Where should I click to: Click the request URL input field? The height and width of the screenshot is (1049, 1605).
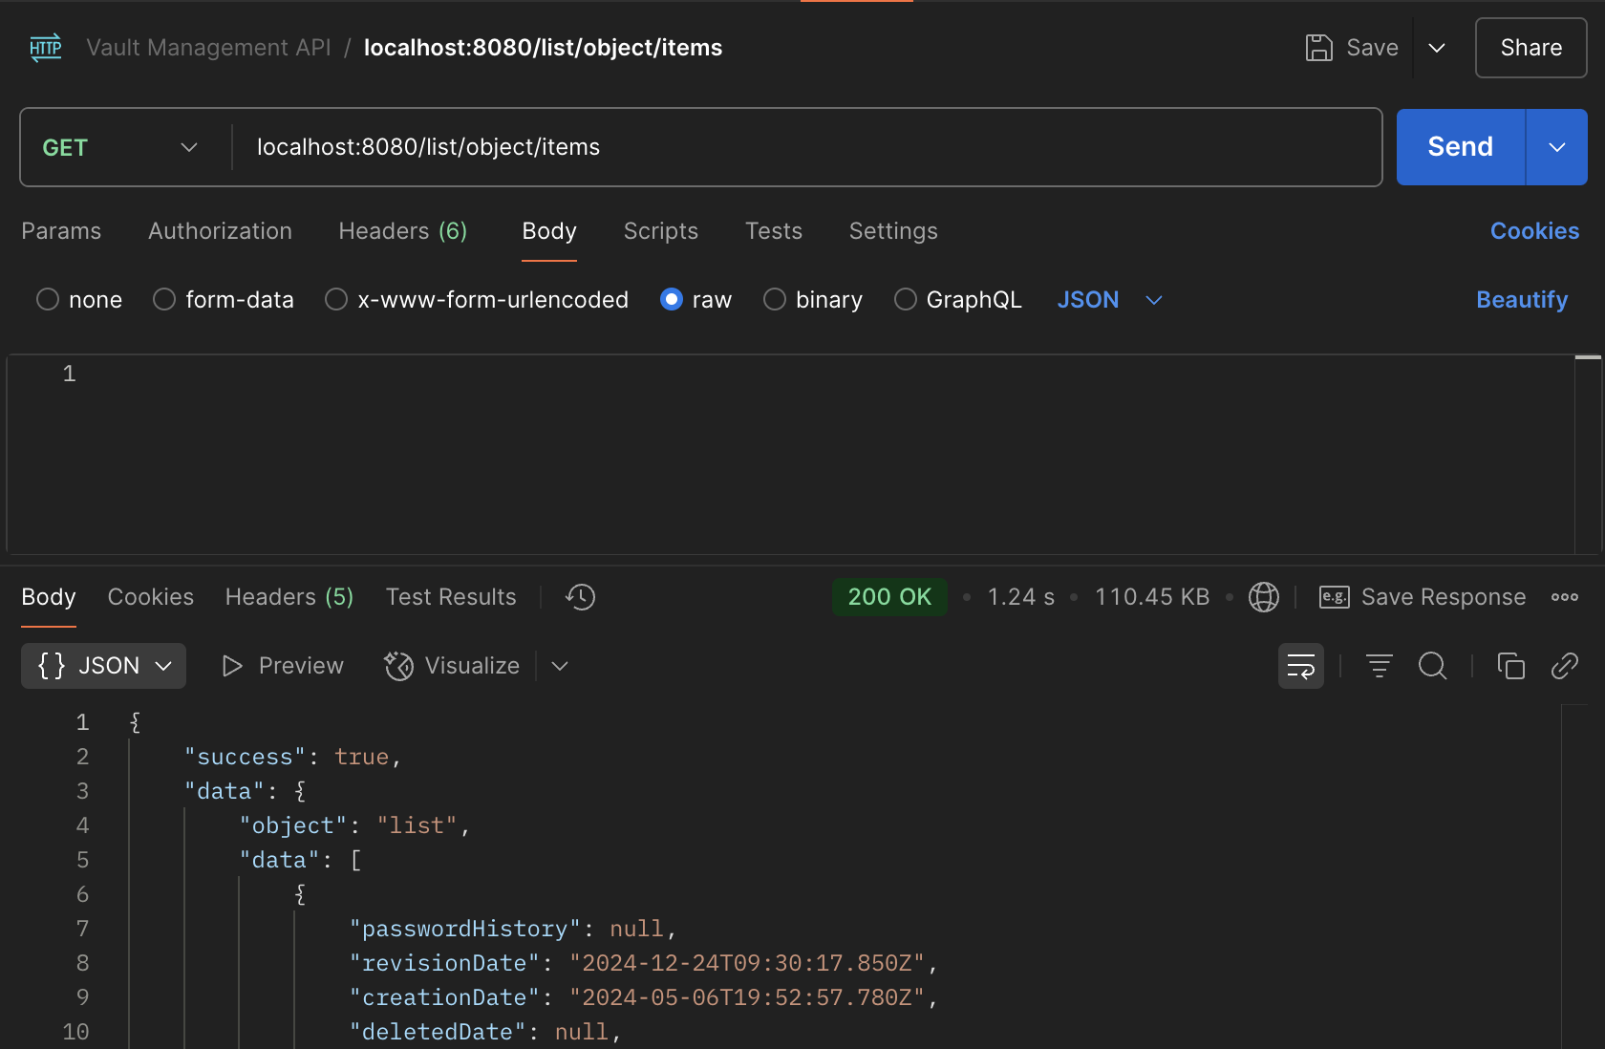[x=807, y=147]
